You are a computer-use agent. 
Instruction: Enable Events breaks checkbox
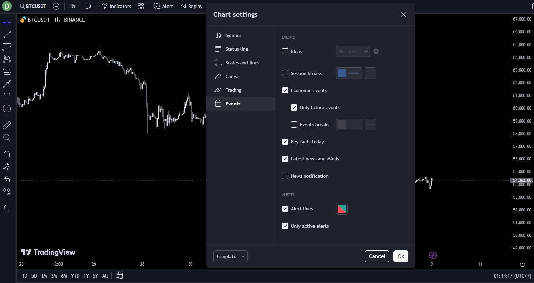(x=294, y=125)
